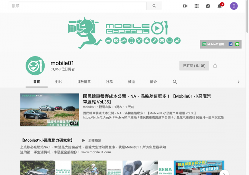Image resolution: width=249 pixels, height=175 pixels.
Task: Open the messages share icon
Action: coord(208,6)
